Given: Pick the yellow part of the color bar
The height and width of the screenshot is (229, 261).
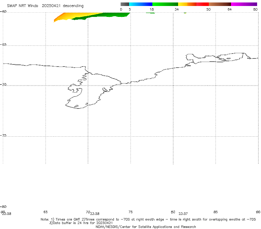Looking at the screenshot, I should pyautogui.click(x=183, y=4).
